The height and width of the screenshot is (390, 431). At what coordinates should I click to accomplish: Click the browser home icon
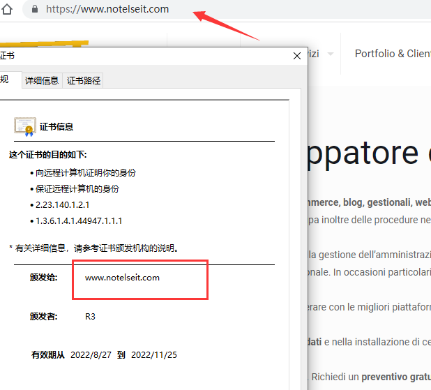click(x=7, y=9)
